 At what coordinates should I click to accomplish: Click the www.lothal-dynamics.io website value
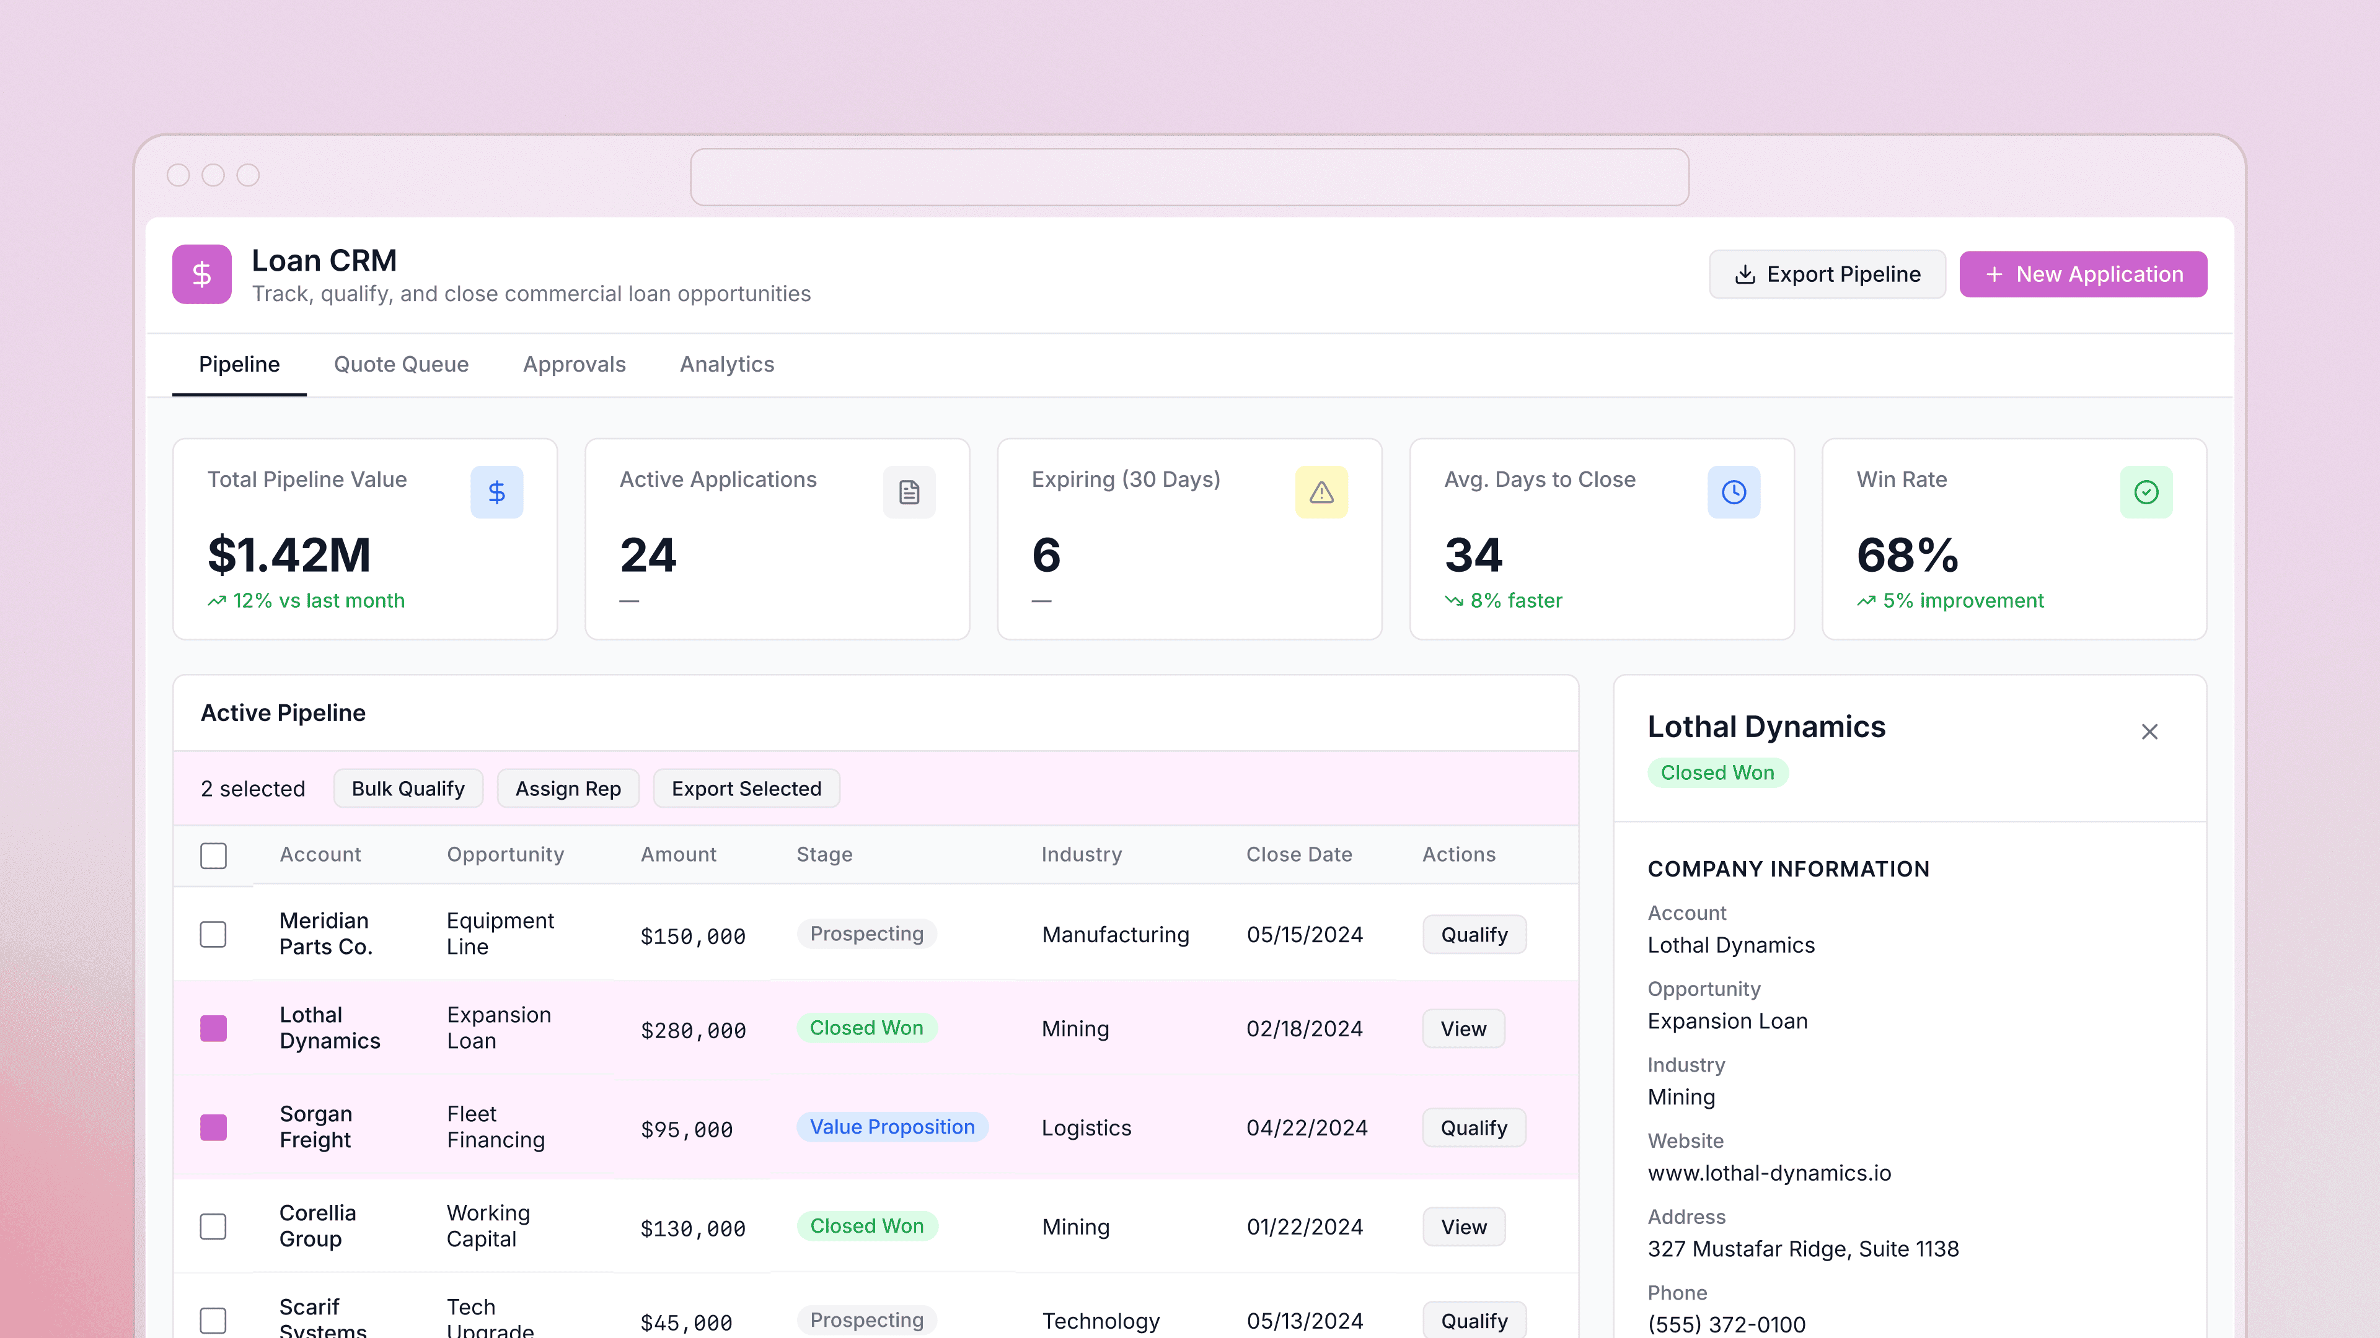point(1770,1173)
